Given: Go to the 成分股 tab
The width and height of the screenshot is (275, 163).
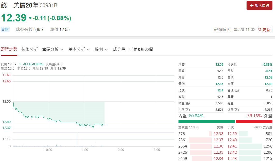Looking at the screenshot, I should pos(119,49).
